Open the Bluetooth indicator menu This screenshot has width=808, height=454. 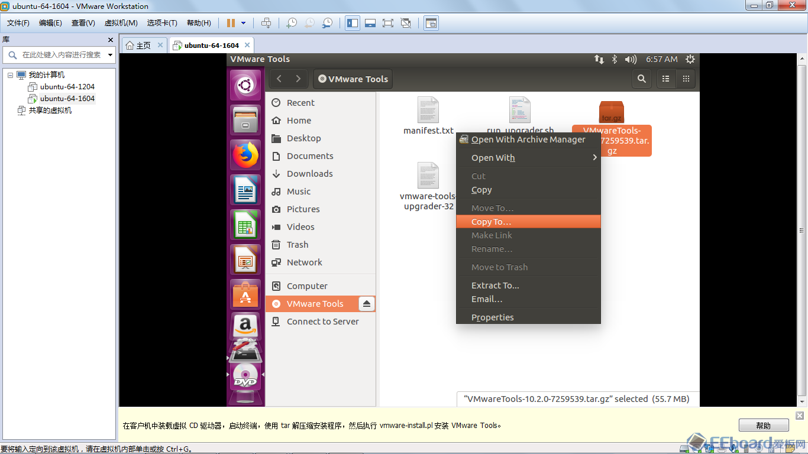tap(615, 59)
